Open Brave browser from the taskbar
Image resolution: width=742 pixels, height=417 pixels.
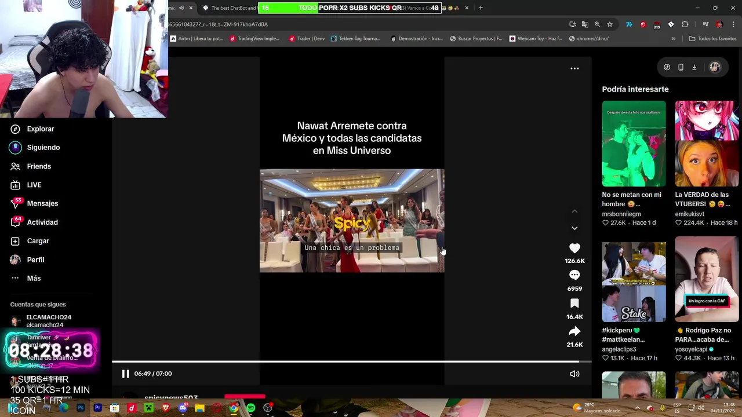pyautogui.click(x=166, y=408)
